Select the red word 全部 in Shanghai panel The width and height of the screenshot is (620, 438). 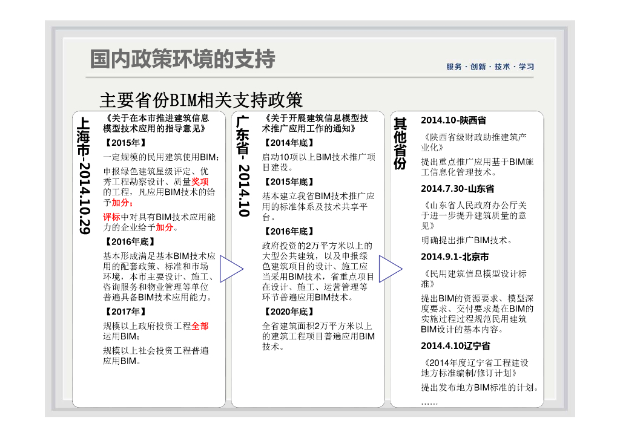point(200,325)
